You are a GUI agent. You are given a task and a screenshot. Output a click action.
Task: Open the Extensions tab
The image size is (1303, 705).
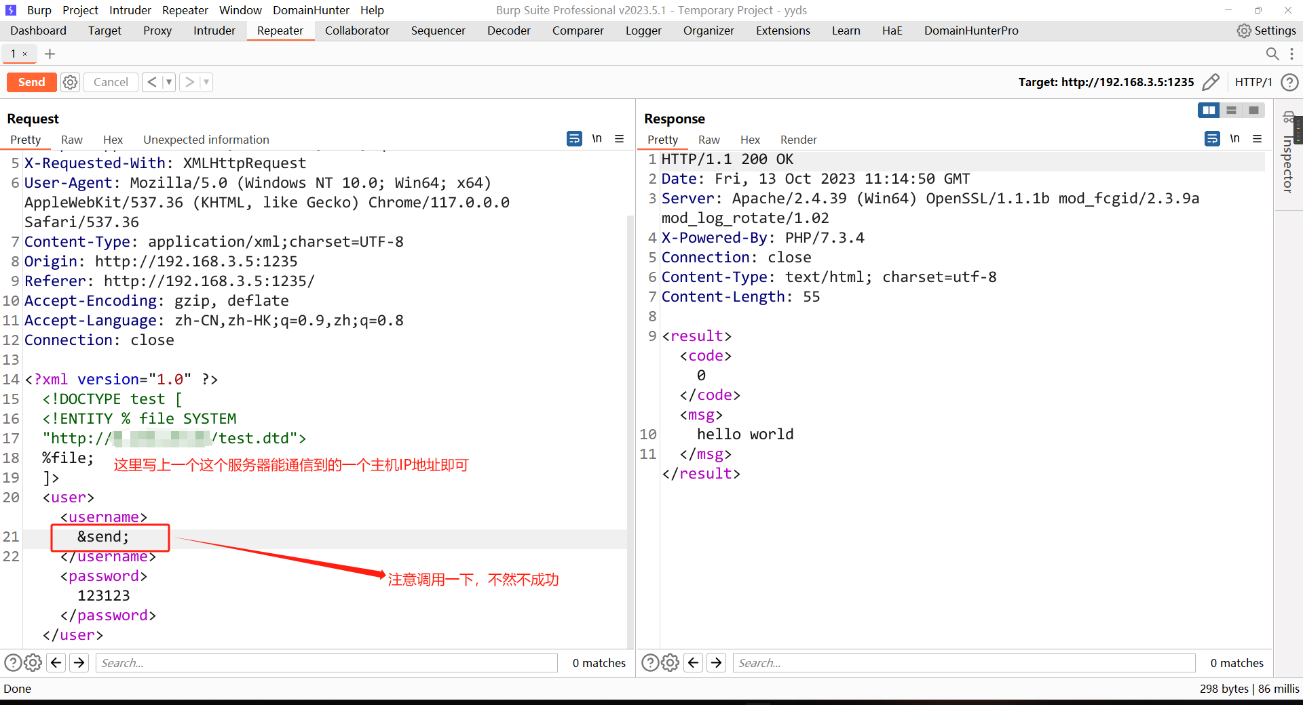(x=782, y=31)
